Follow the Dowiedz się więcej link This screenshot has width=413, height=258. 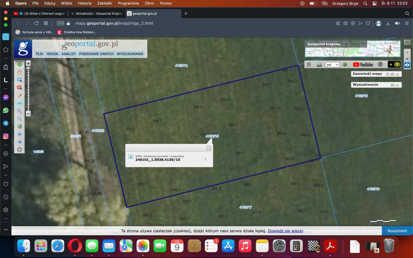click(285, 231)
